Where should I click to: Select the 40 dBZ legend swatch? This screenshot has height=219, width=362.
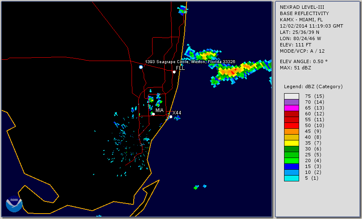pyautogui.click(x=292, y=137)
